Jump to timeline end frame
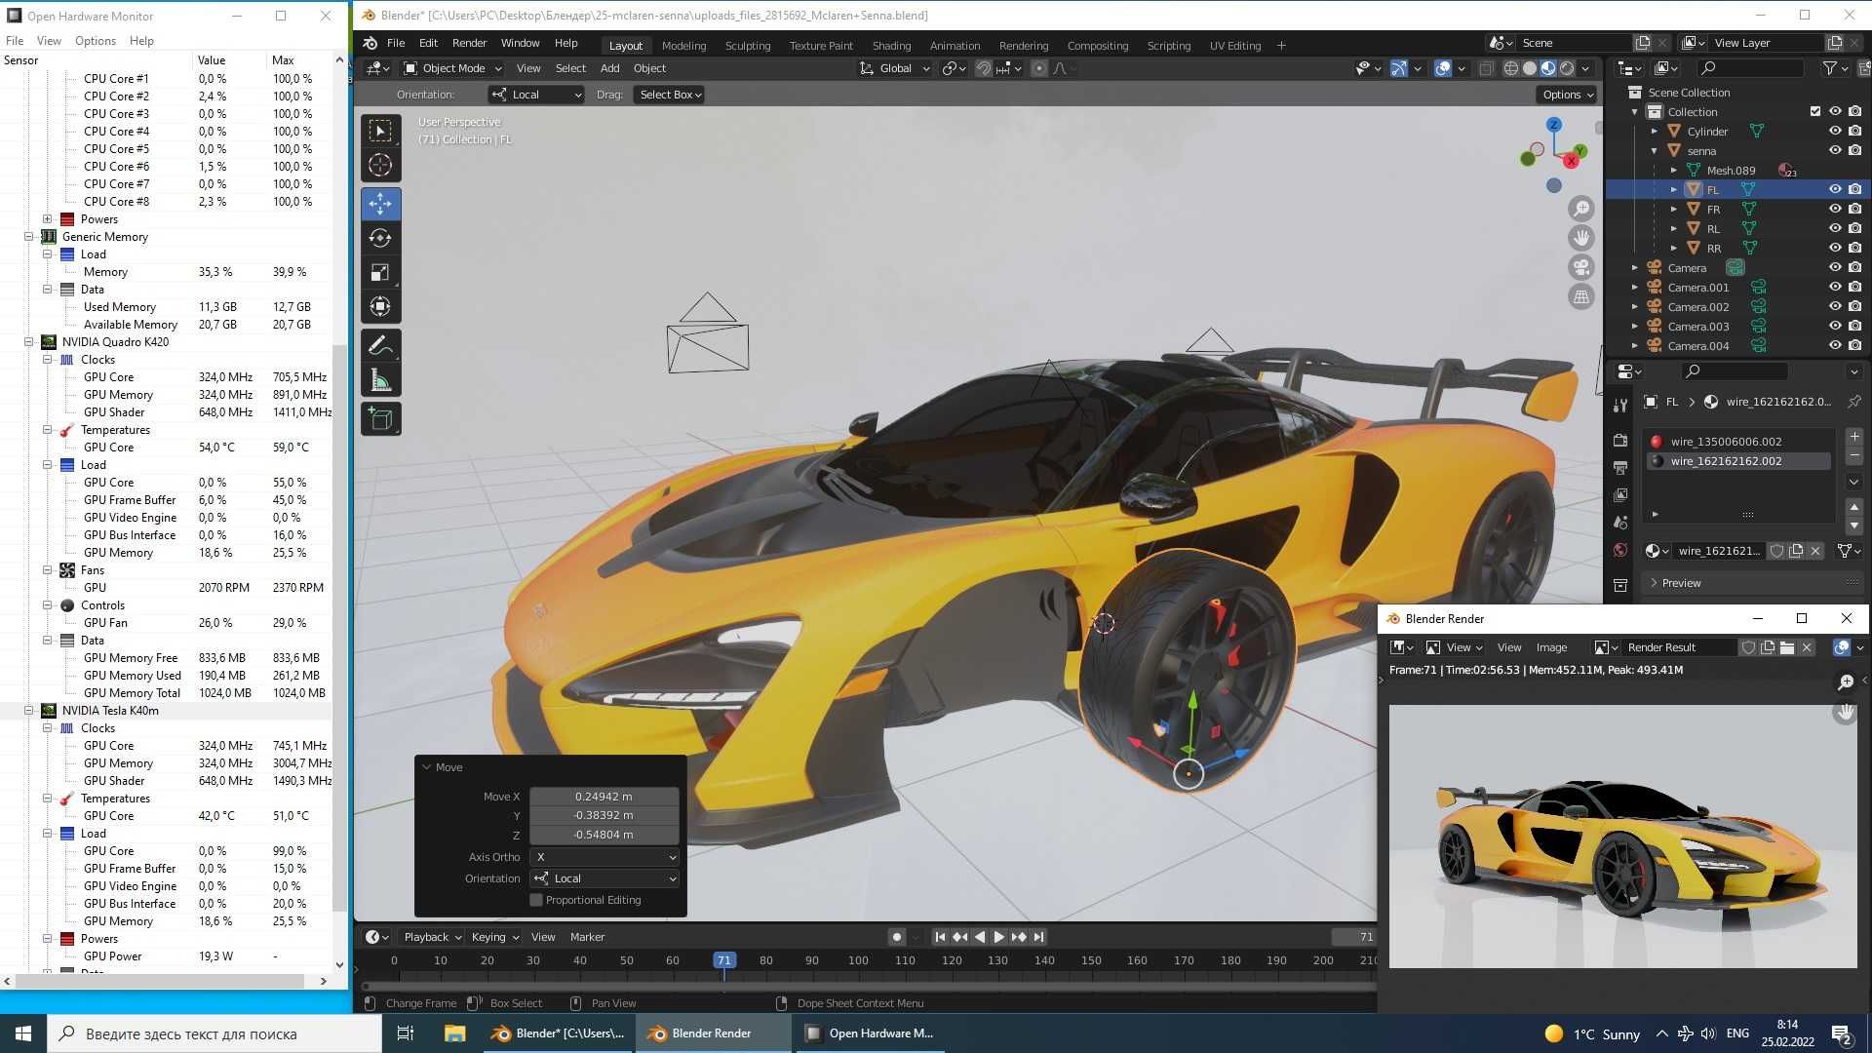 [x=1039, y=937]
